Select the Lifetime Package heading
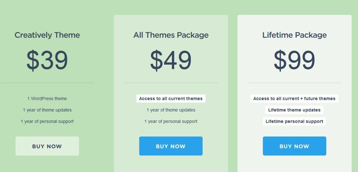 pos(295,35)
